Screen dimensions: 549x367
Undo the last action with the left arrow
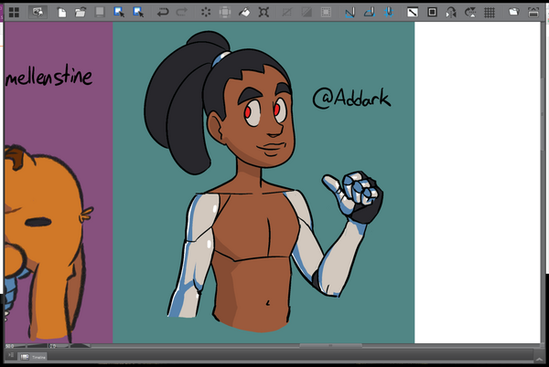[x=162, y=13]
